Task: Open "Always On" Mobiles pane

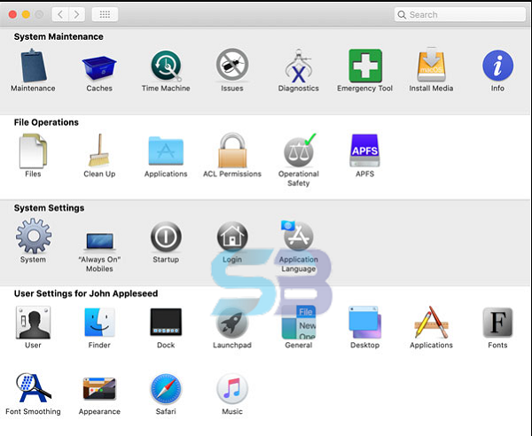Action: (99, 241)
